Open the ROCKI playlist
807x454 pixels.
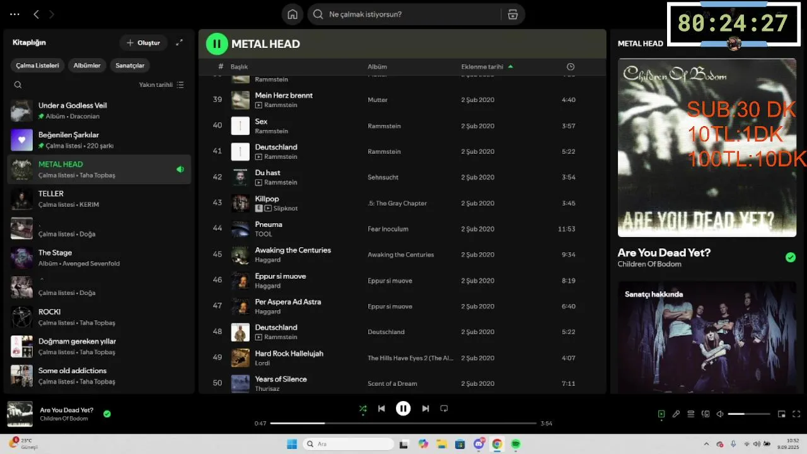[x=99, y=317]
